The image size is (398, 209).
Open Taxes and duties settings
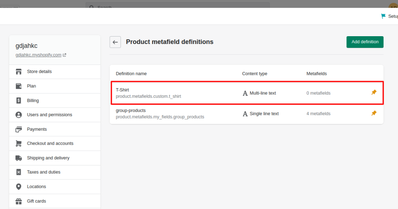(55, 172)
